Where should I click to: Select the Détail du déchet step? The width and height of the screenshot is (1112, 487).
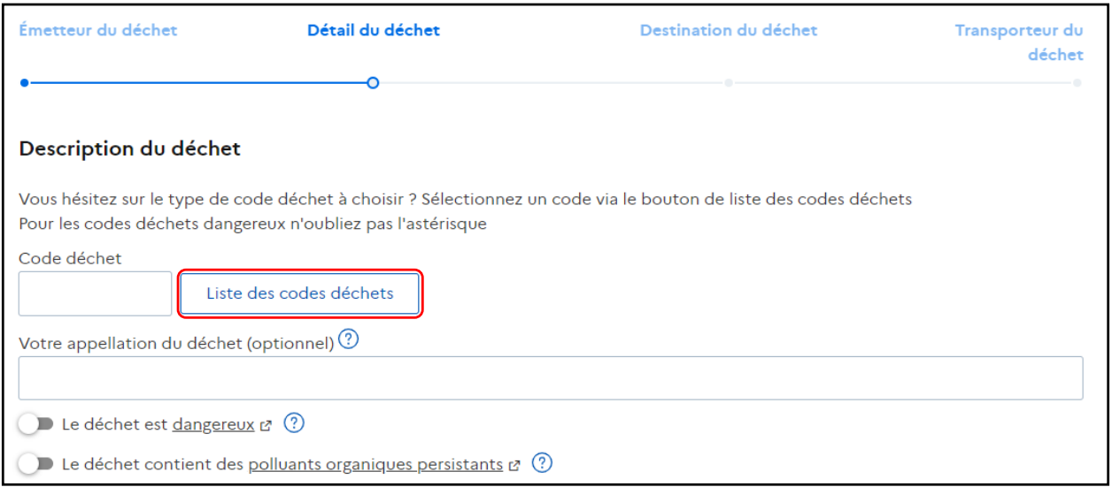pos(374,30)
